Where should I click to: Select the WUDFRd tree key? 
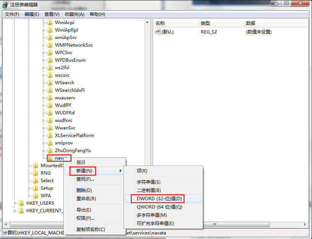click(65, 113)
